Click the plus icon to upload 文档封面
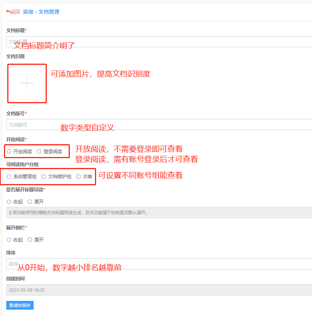Image resolution: width=312 pixels, height=317 pixels. (27, 83)
